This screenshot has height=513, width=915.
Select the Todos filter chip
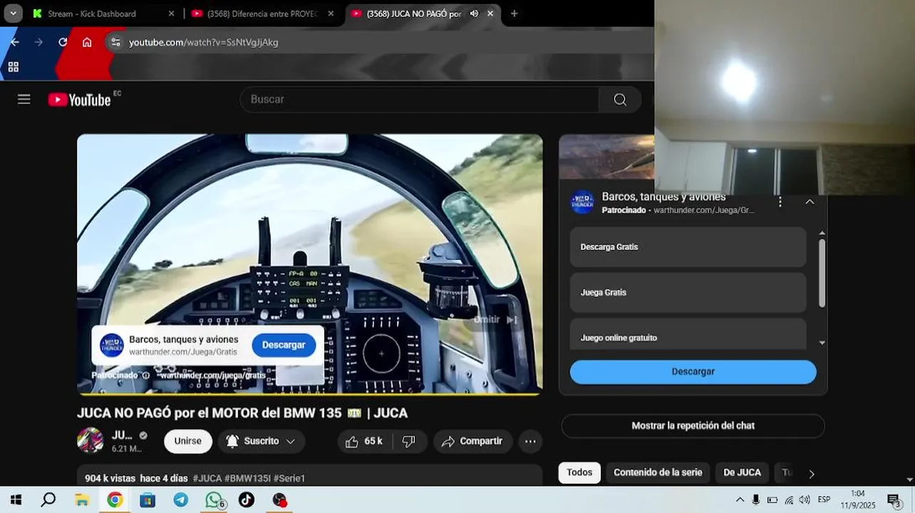point(579,472)
